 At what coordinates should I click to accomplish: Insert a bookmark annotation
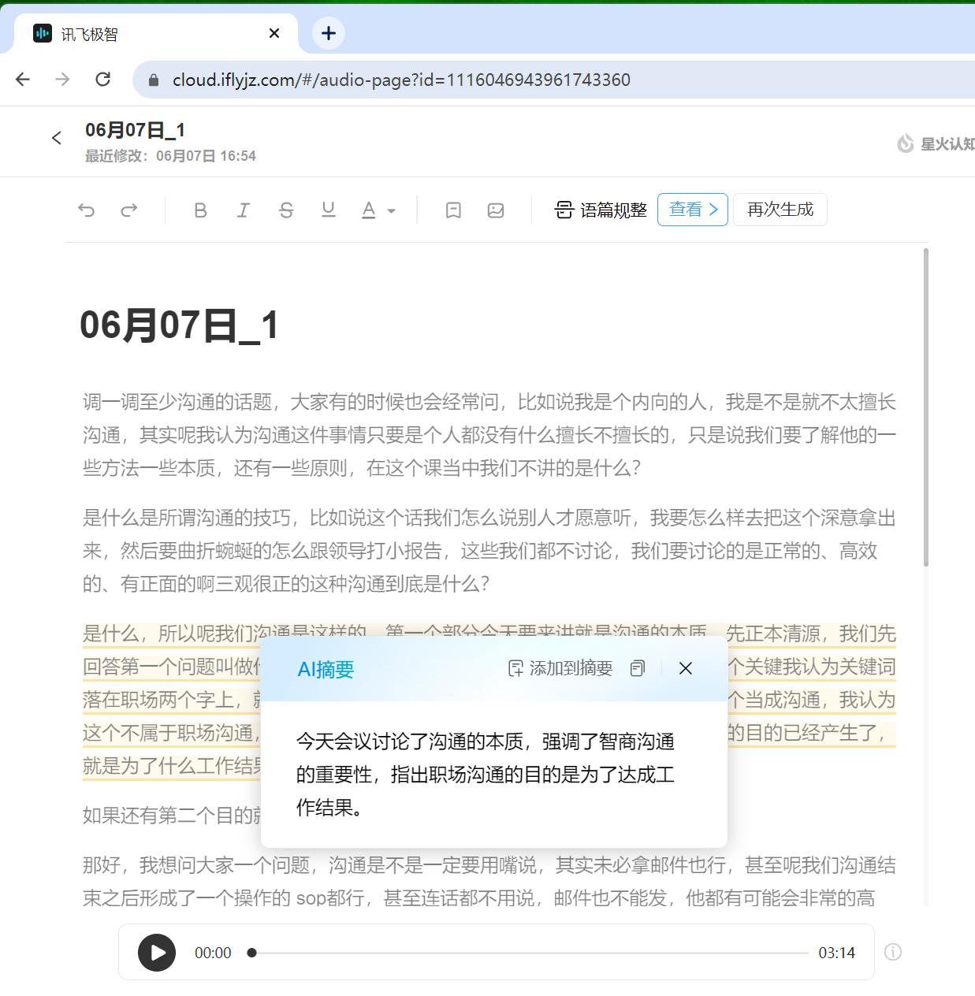click(452, 210)
